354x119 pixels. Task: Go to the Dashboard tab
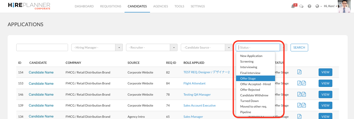click(84, 6)
